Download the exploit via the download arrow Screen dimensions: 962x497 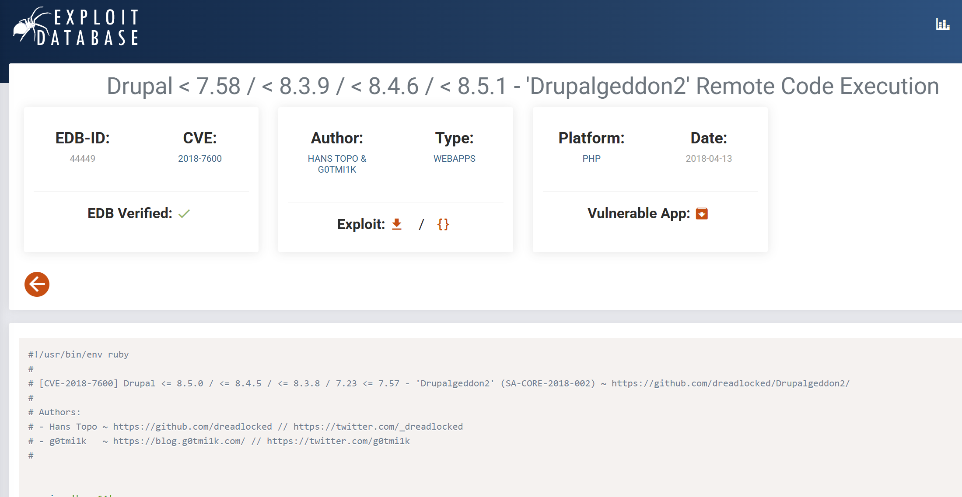[x=397, y=224]
